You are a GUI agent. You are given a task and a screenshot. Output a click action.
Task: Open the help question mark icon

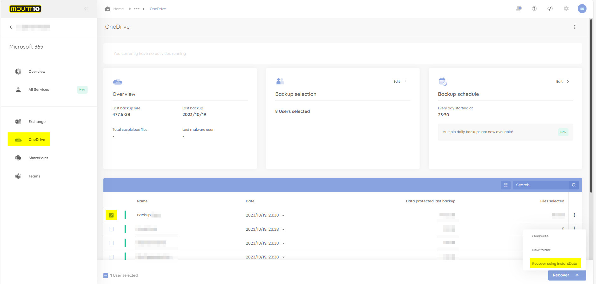tap(534, 9)
